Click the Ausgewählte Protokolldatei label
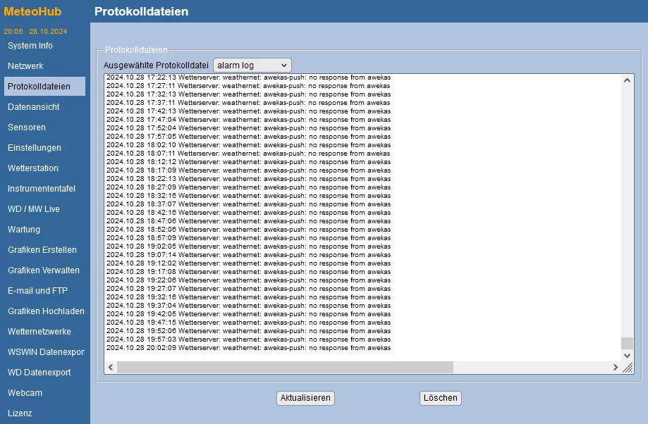The height and width of the screenshot is (424, 648). pos(156,66)
